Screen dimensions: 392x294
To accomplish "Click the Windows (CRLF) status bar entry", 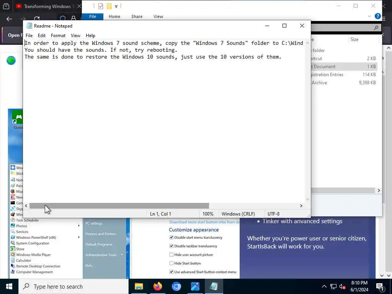I will pyautogui.click(x=238, y=214).
